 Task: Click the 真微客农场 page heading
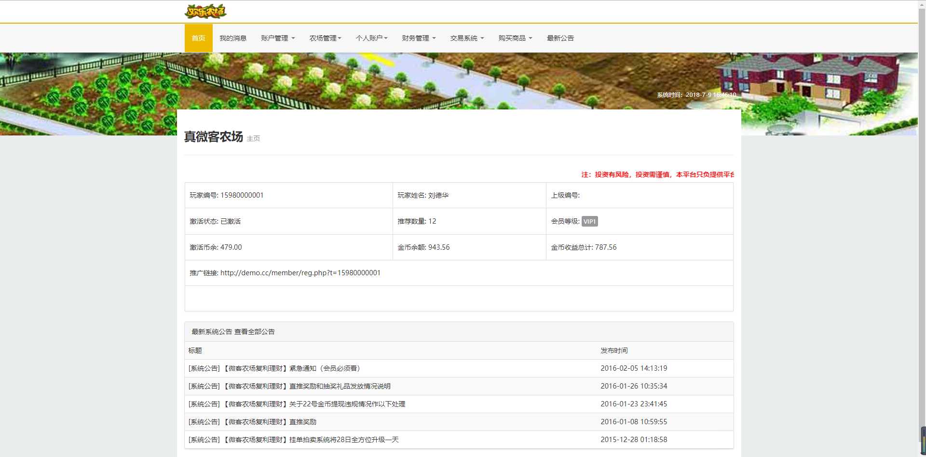[213, 137]
